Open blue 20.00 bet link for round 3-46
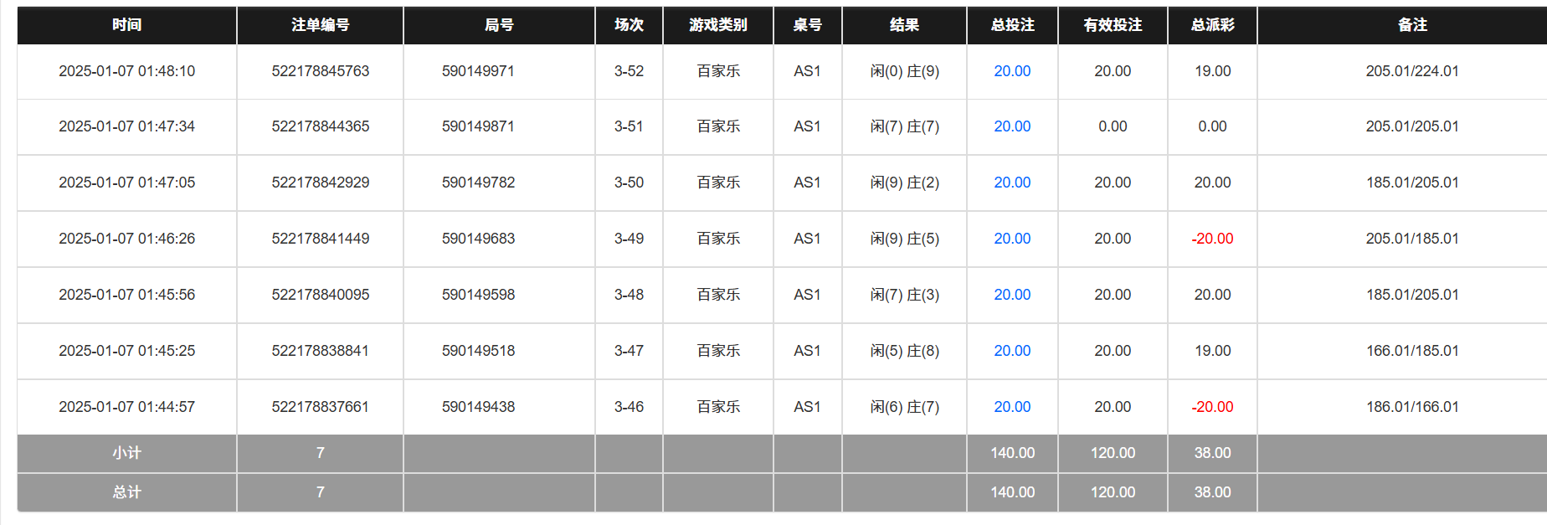Image resolution: width=1547 pixels, height=525 pixels. pyautogui.click(x=1012, y=407)
